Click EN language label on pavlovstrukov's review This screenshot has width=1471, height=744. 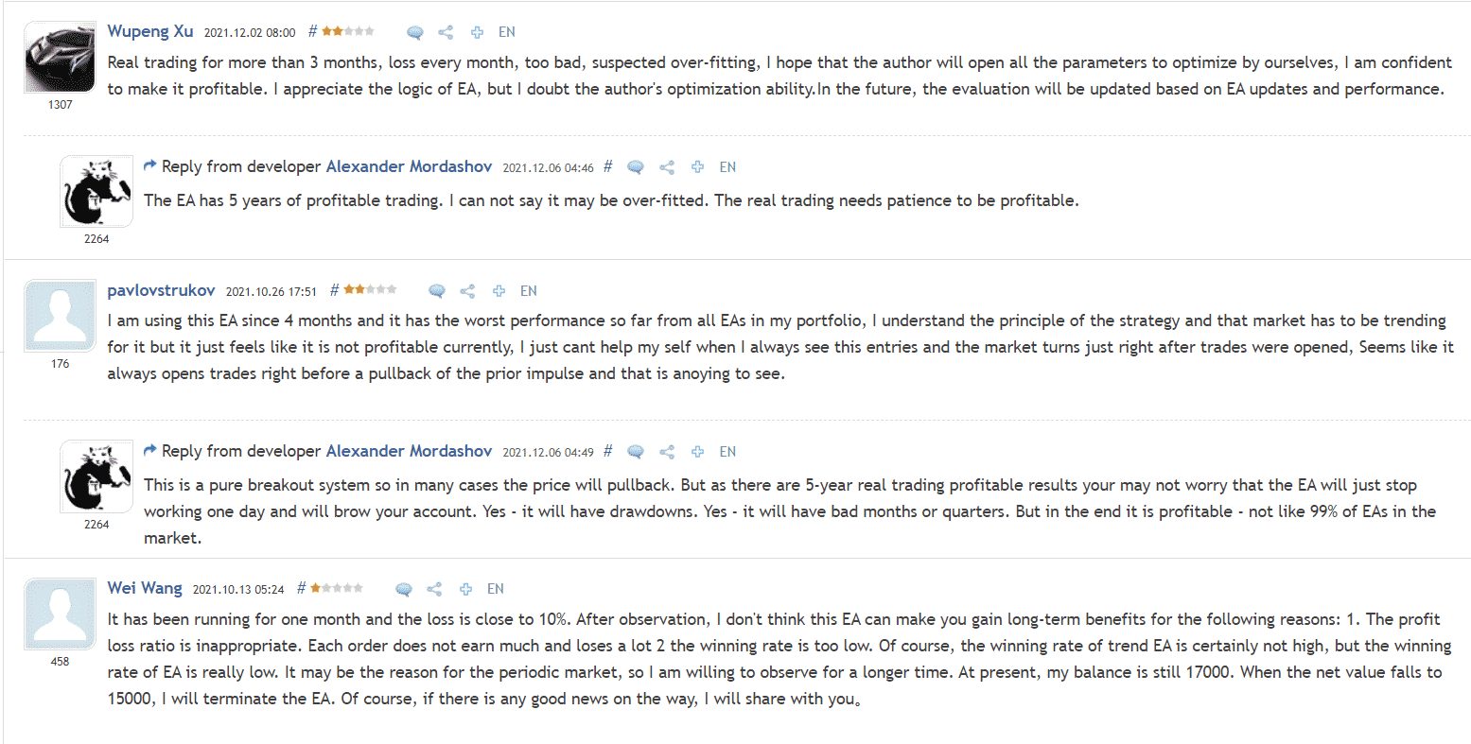click(529, 291)
